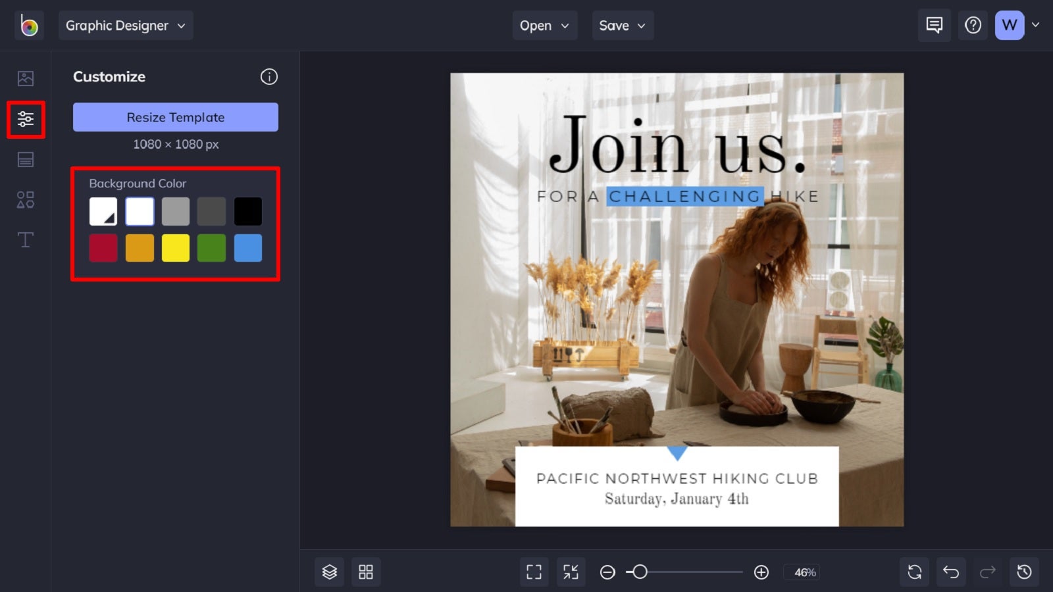Open the template pages view
The image size is (1053, 592).
(x=367, y=572)
